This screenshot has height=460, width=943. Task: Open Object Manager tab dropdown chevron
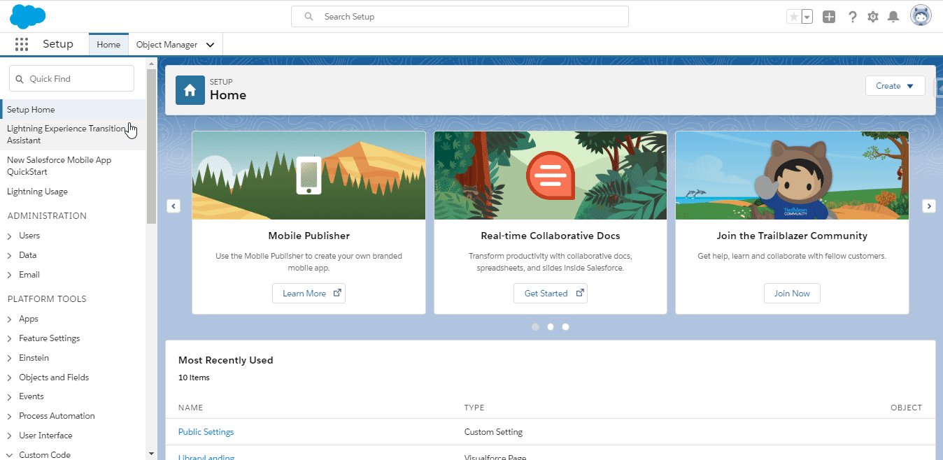pyautogui.click(x=210, y=45)
